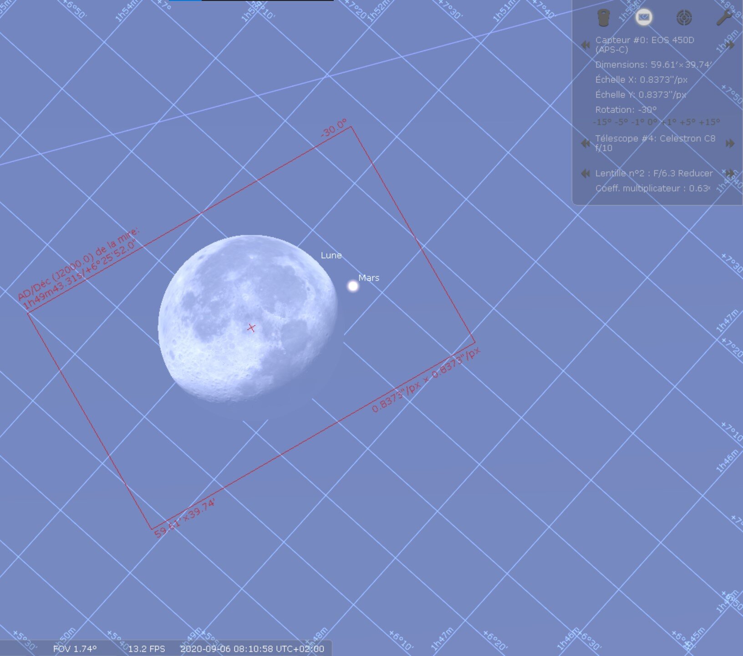The width and height of the screenshot is (743, 656).
Task: Switch to the previous telescope
Action: click(585, 143)
